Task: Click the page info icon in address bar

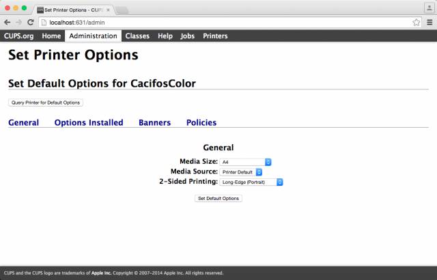Action: (44, 23)
